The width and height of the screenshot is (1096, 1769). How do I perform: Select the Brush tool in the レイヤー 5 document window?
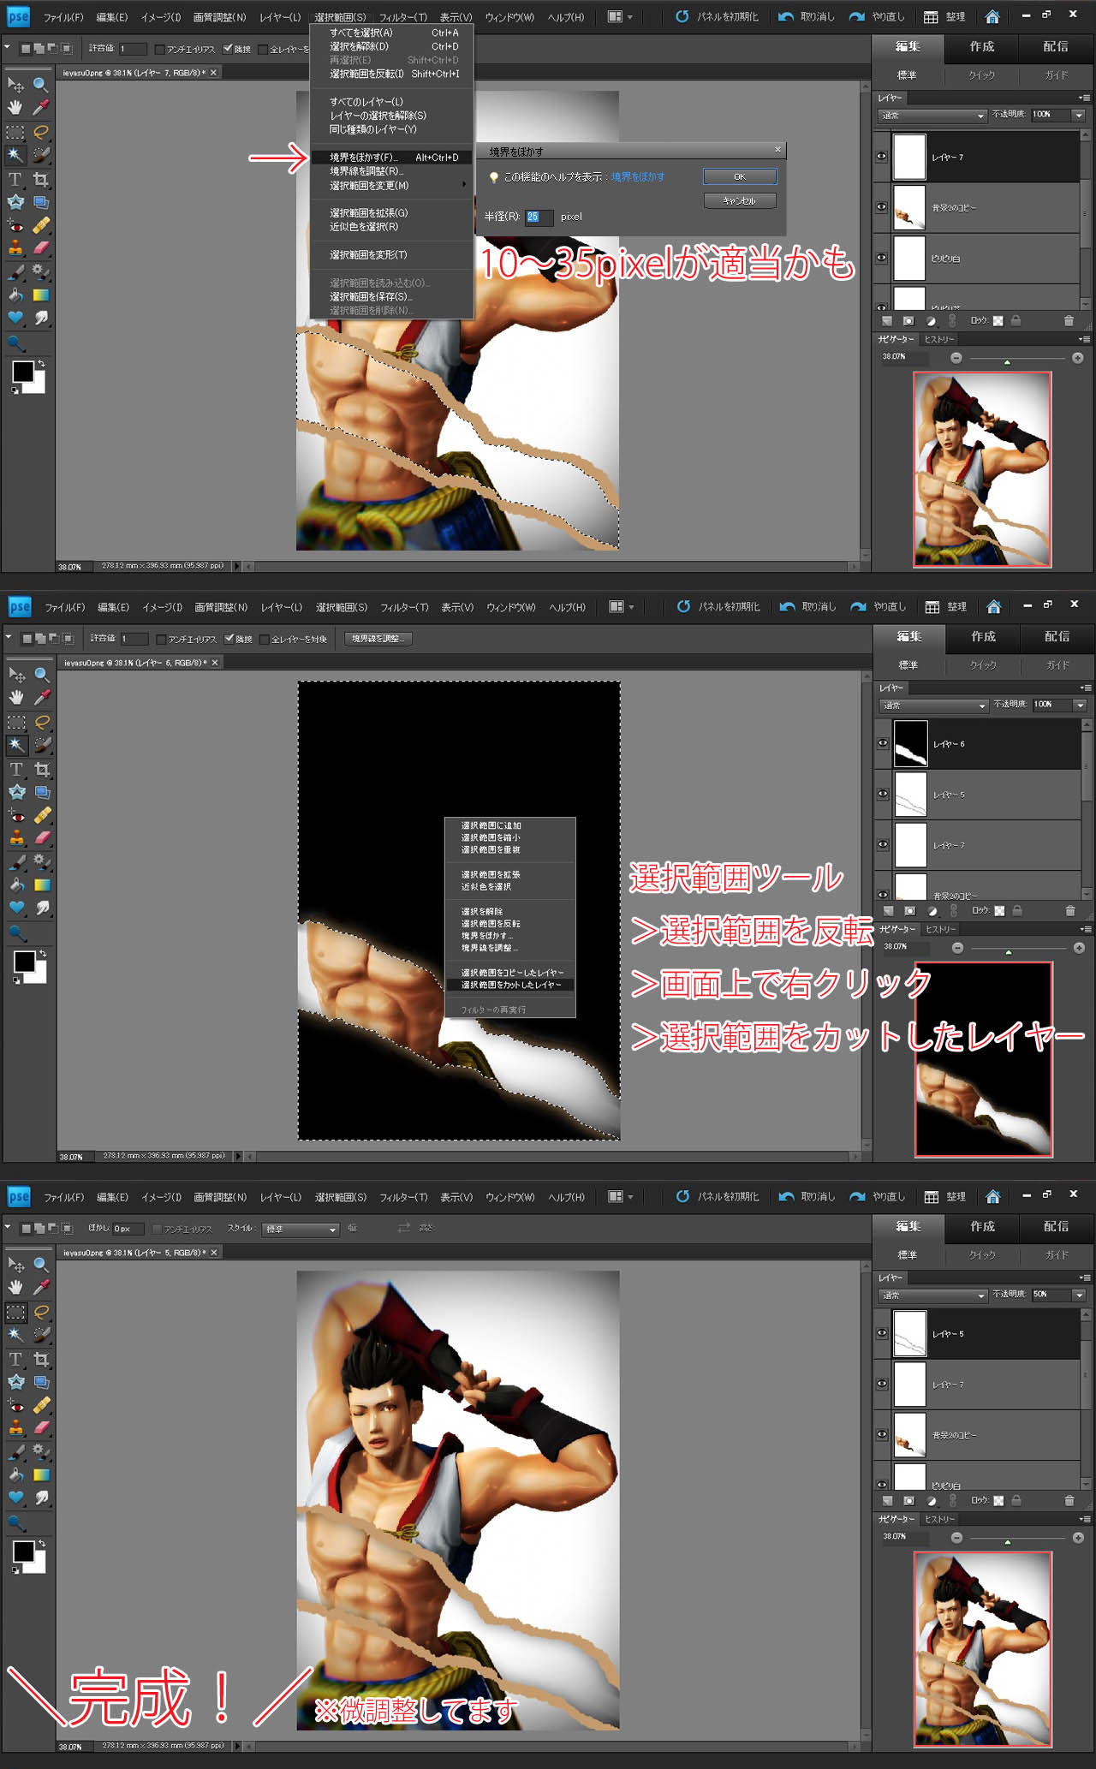pos(15,1451)
